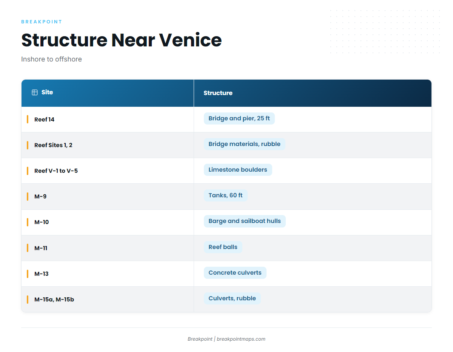Select the Inshore to offshore subtitle
The width and height of the screenshot is (453, 352).
click(51, 59)
